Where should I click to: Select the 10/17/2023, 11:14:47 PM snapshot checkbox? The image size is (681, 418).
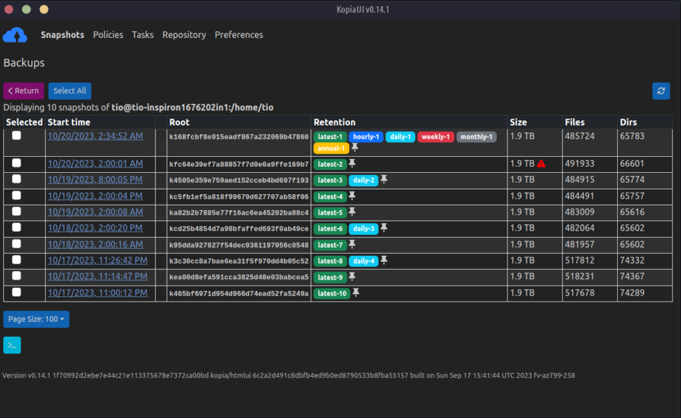[17, 276]
